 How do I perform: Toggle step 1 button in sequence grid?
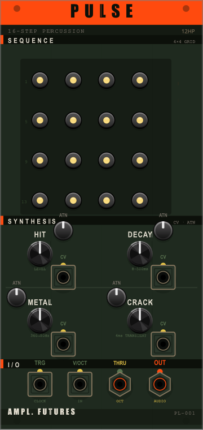click(40, 80)
